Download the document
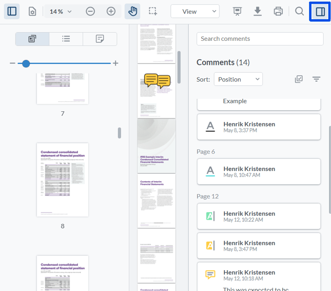This screenshot has height=291, width=331. 258,11
